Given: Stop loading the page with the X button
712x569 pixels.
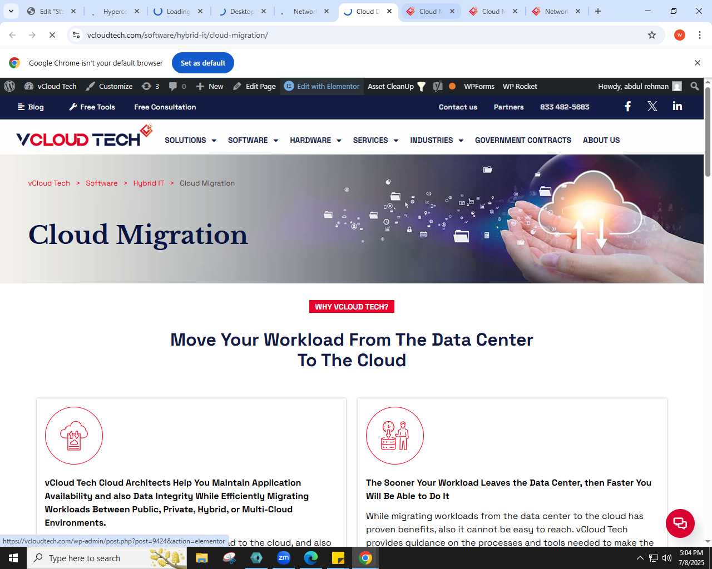Looking at the screenshot, I should pyautogui.click(x=52, y=35).
